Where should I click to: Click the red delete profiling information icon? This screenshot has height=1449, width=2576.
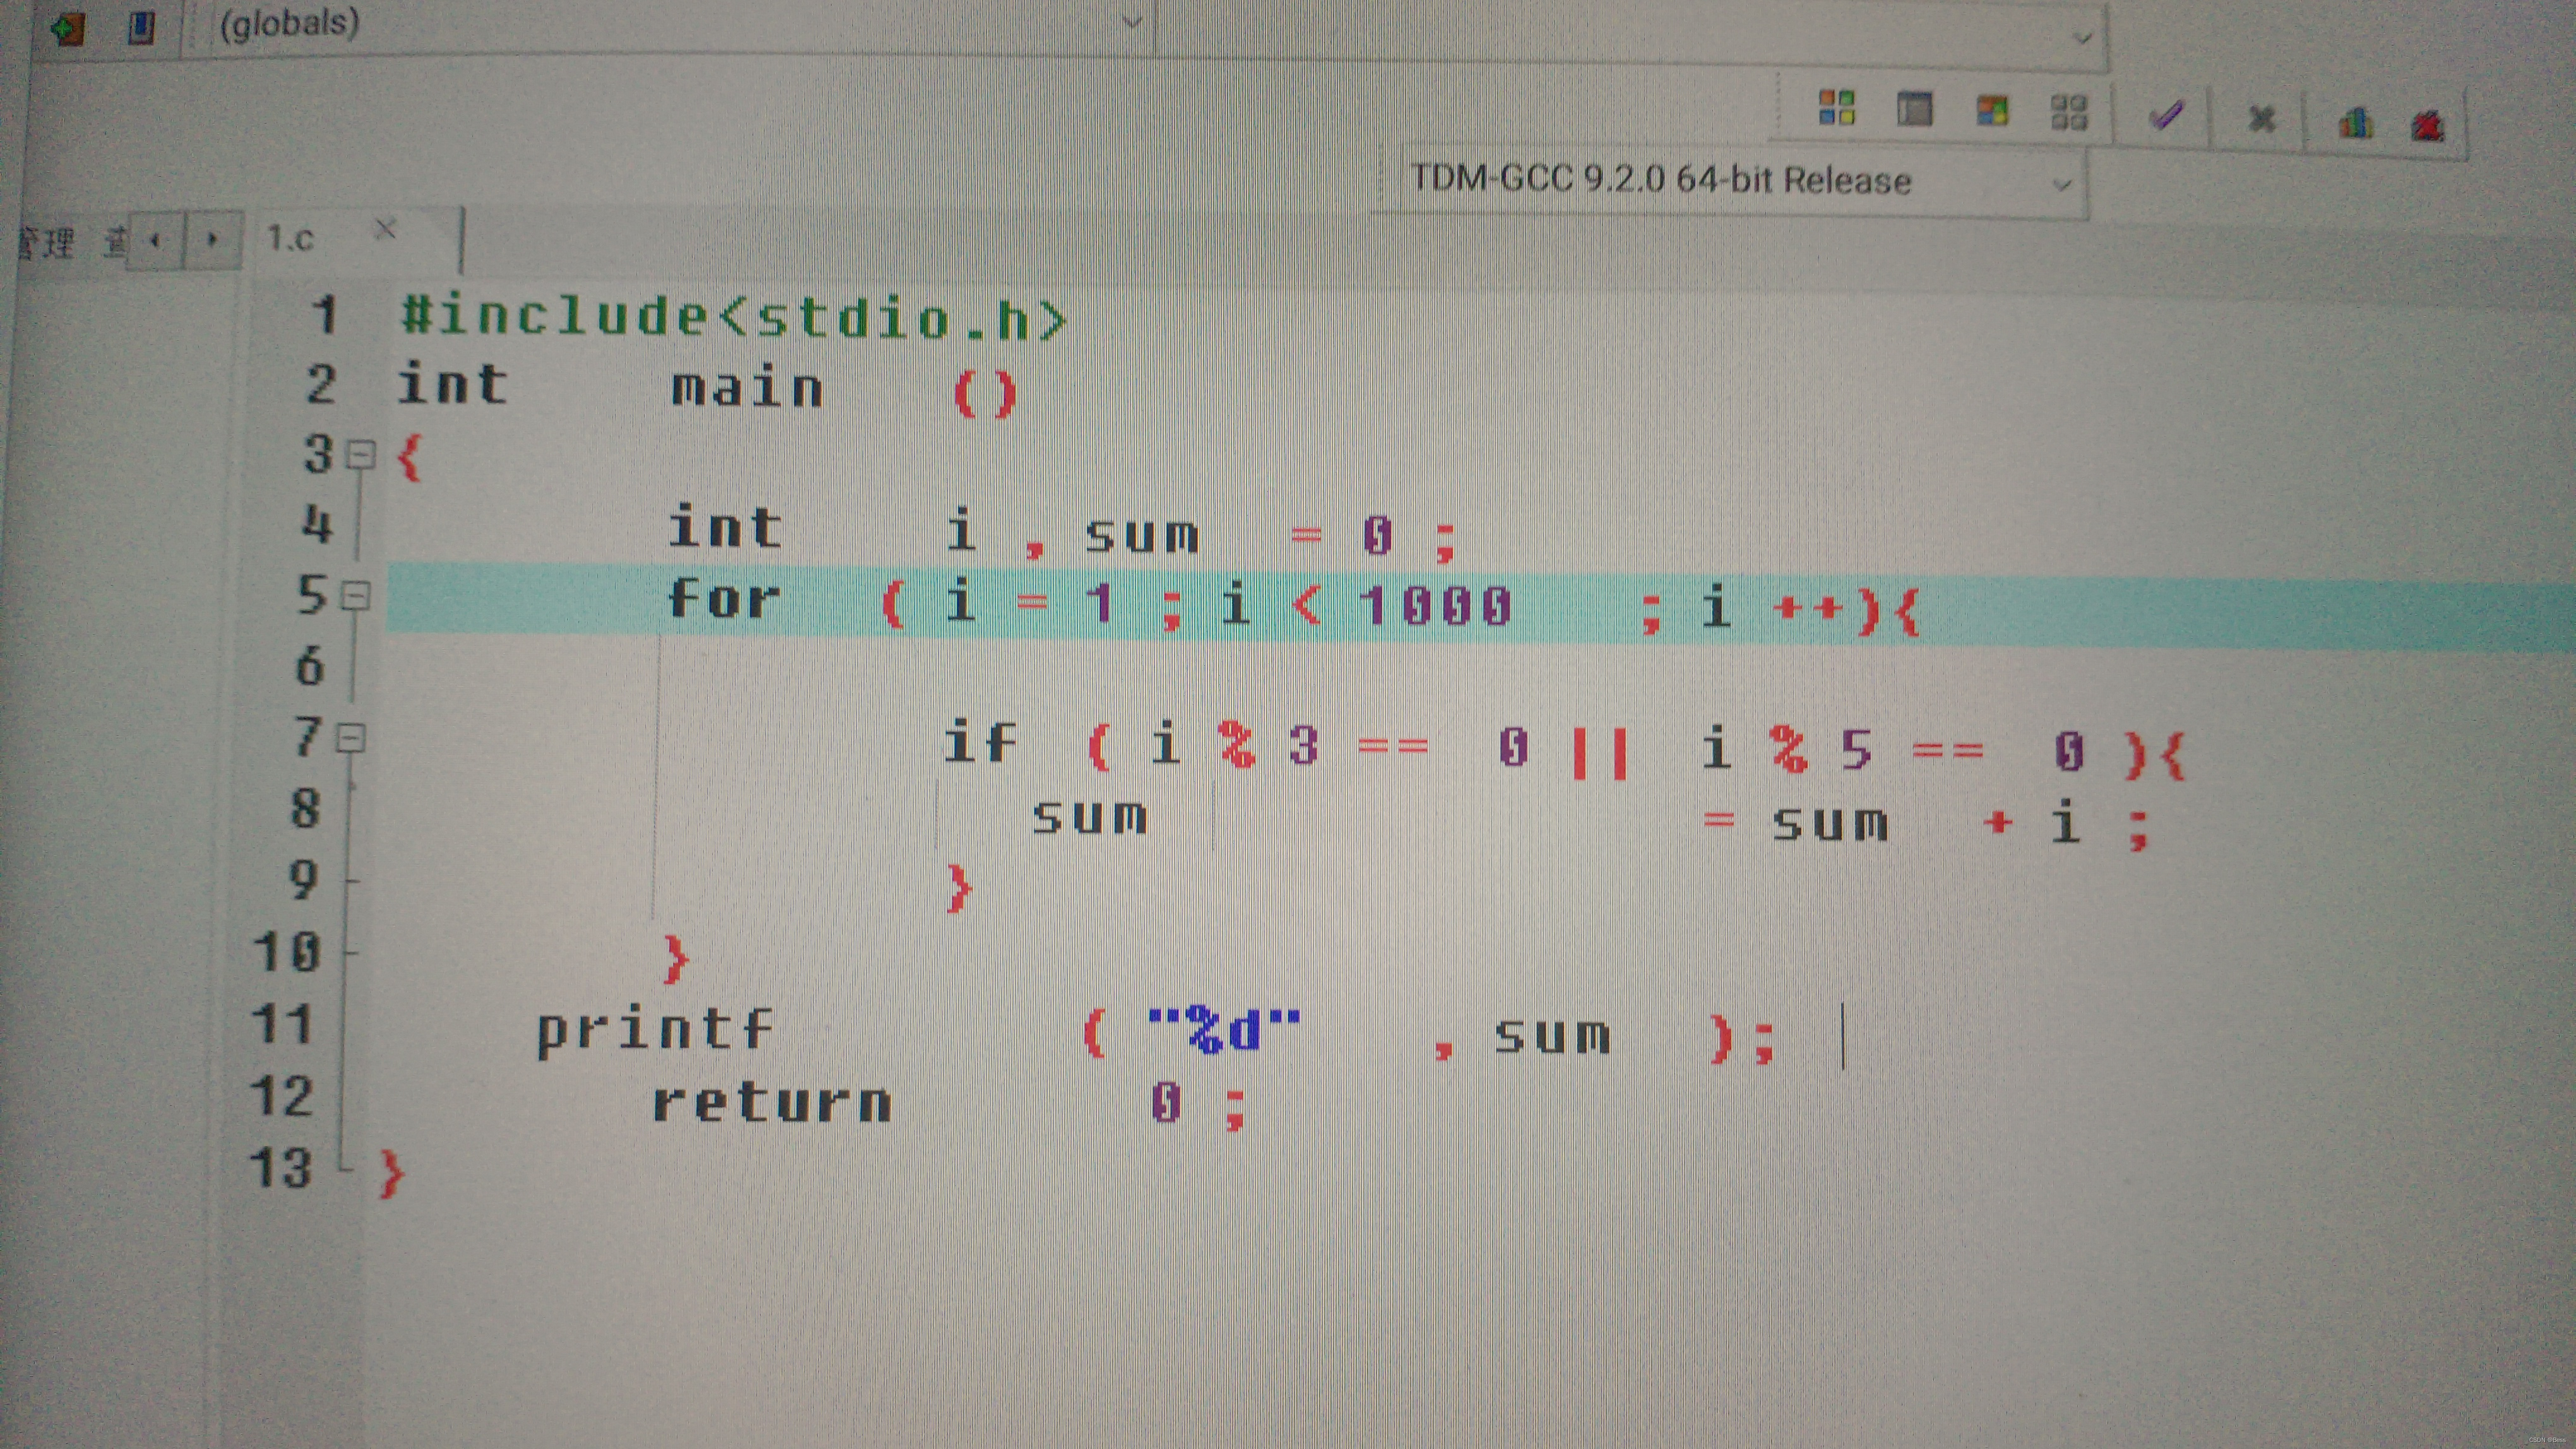[x=2427, y=126]
